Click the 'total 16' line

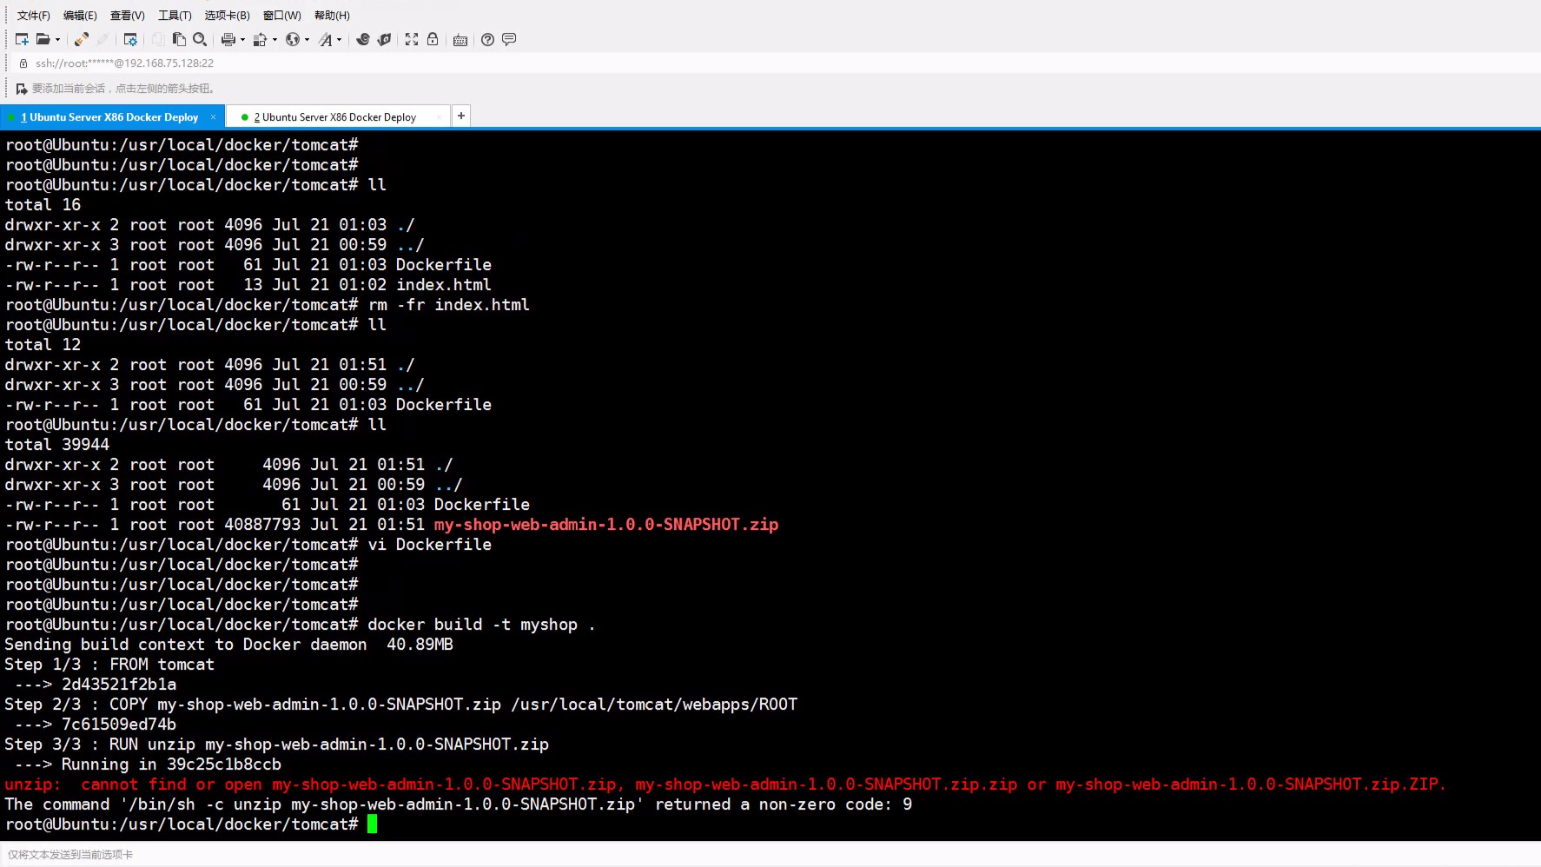[43, 205]
